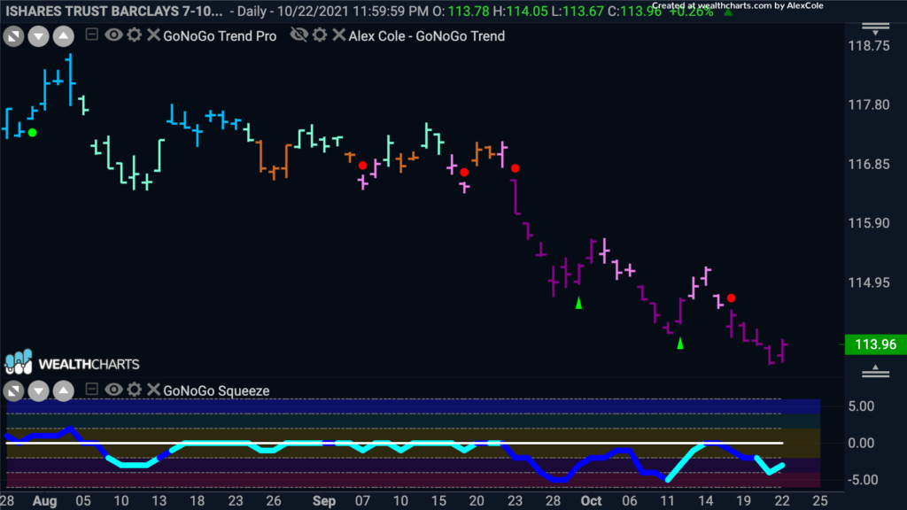Viewport: 907px width, 510px height.
Task: Open settings for Alex Cole - GoNoGo Trend
Action: (319, 35)
